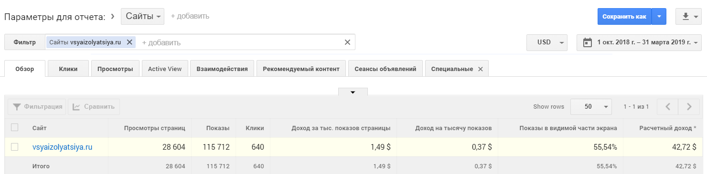Open the vsyaizolyatsiya.ru site link

tap(62, 147)
